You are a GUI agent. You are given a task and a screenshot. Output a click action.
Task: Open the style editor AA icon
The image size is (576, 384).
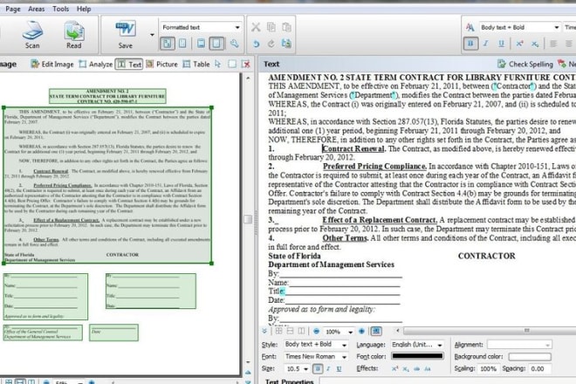[470, 27]
